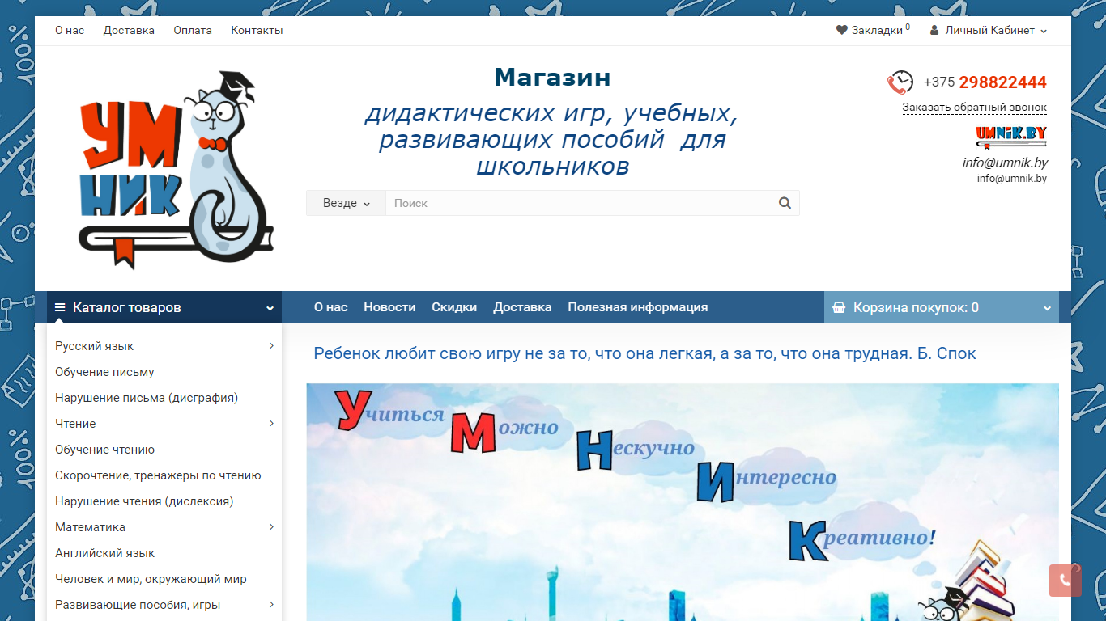This screenshot has height=621, width=1106.
Task: Open the Скидки menu item
Action: [x=454, y=307]
